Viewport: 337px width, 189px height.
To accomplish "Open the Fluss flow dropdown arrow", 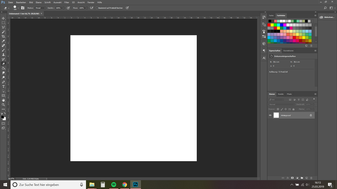I will (87, 8).
